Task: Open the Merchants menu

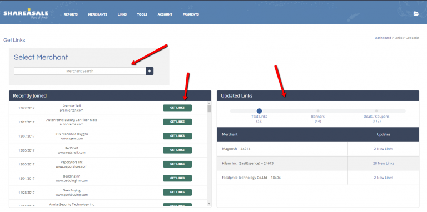Action: click(x=97, y=14)
